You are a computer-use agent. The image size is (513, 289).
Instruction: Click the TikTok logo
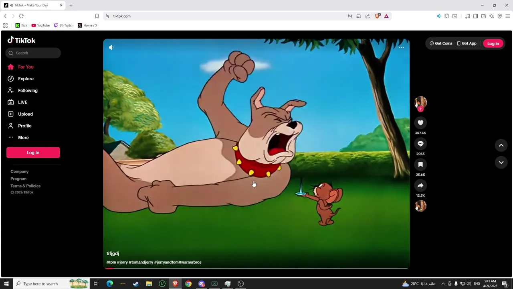[x=21, y=40]
